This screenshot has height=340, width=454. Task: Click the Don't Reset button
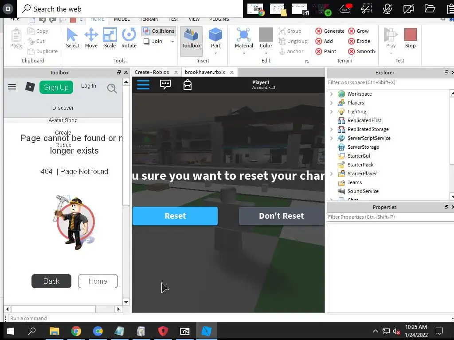pyautogui.click(x=281, y=216)
